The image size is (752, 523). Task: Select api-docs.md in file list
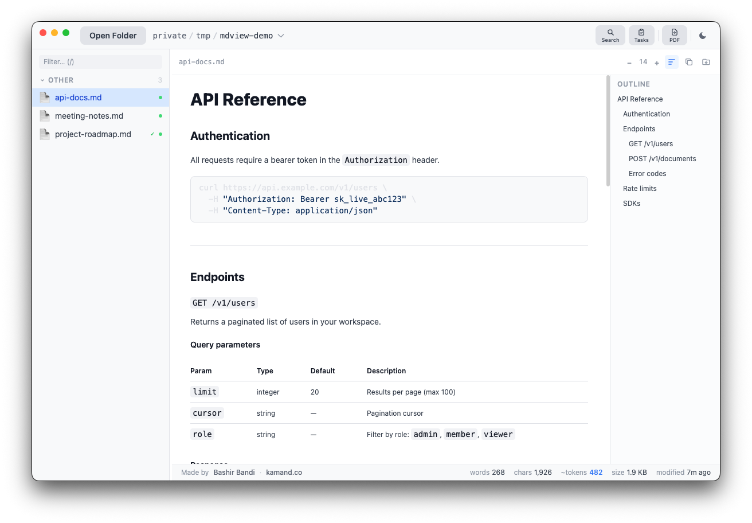(x=101, y=97)
